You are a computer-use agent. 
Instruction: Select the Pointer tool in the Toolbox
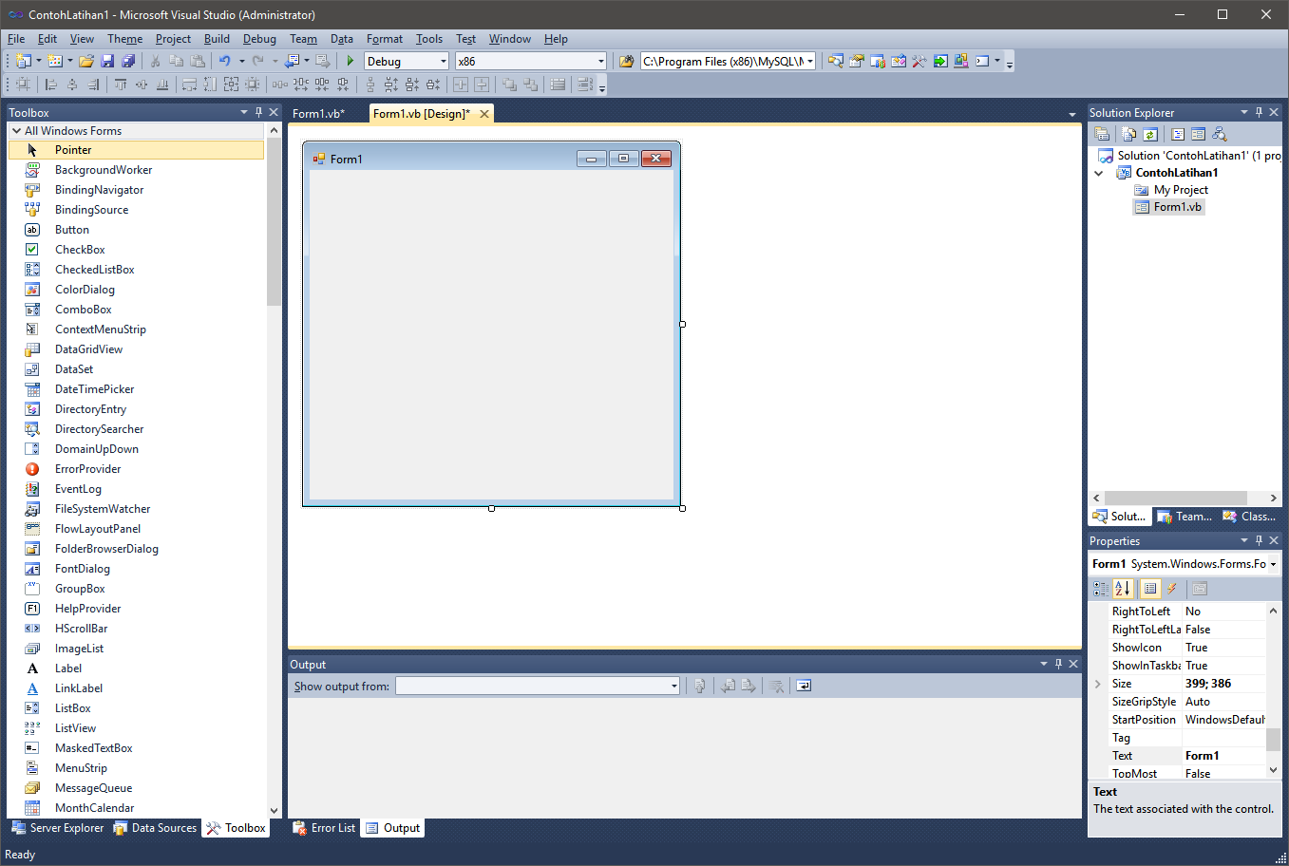(x=72, y=149)
